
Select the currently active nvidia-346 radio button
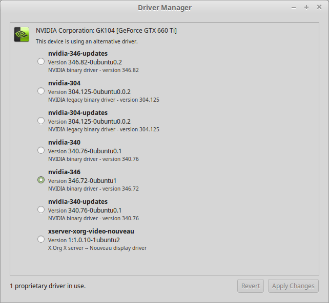[x=41, y=180]
